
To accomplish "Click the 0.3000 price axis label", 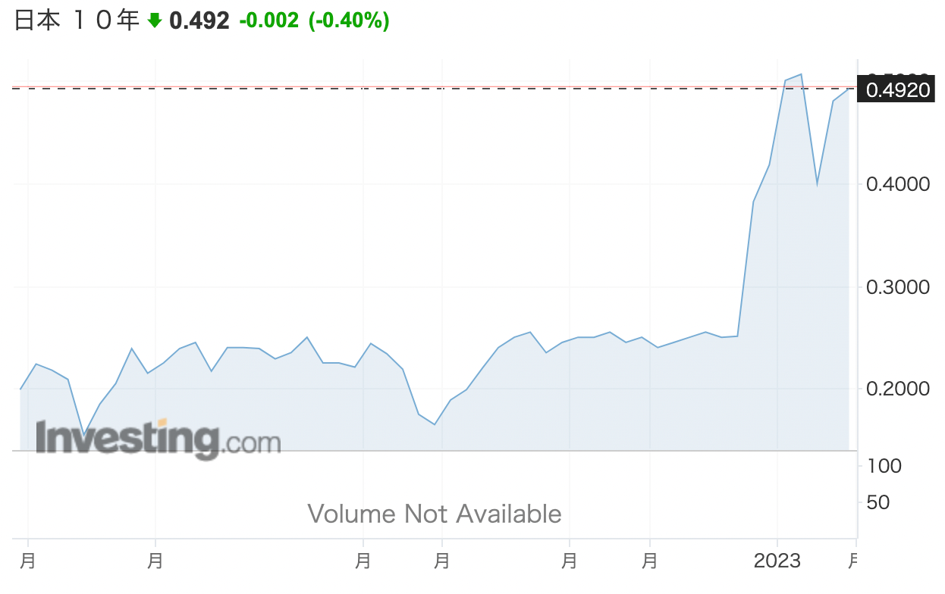I will click(897, 286).
